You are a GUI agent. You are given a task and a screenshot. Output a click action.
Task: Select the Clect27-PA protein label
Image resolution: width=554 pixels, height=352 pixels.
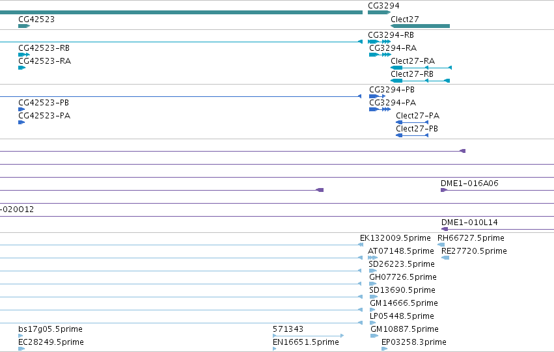[418, 116]
